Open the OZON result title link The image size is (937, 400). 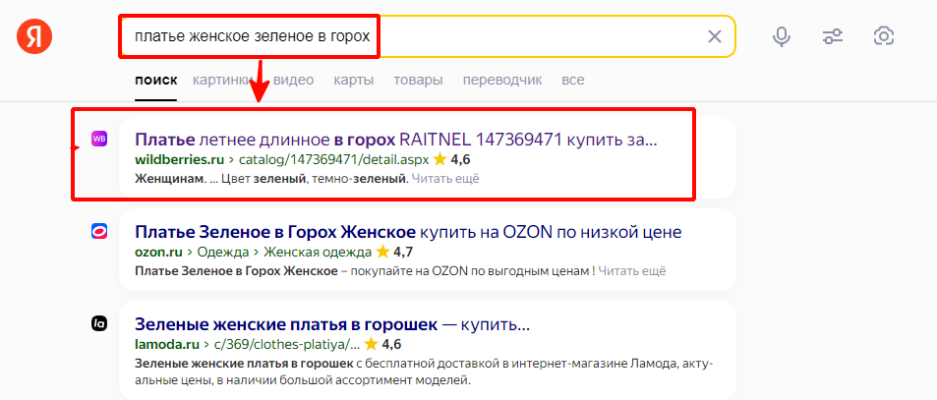coord(408,232)
